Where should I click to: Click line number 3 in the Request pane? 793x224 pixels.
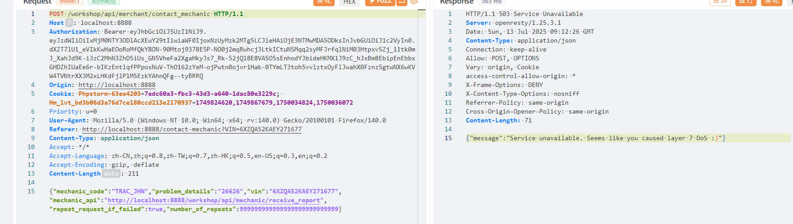coord(33,31)
